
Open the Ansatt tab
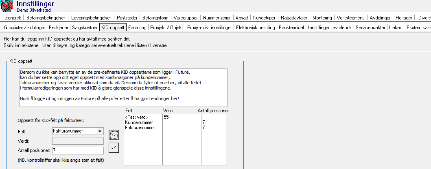click(x=242, y=18)
